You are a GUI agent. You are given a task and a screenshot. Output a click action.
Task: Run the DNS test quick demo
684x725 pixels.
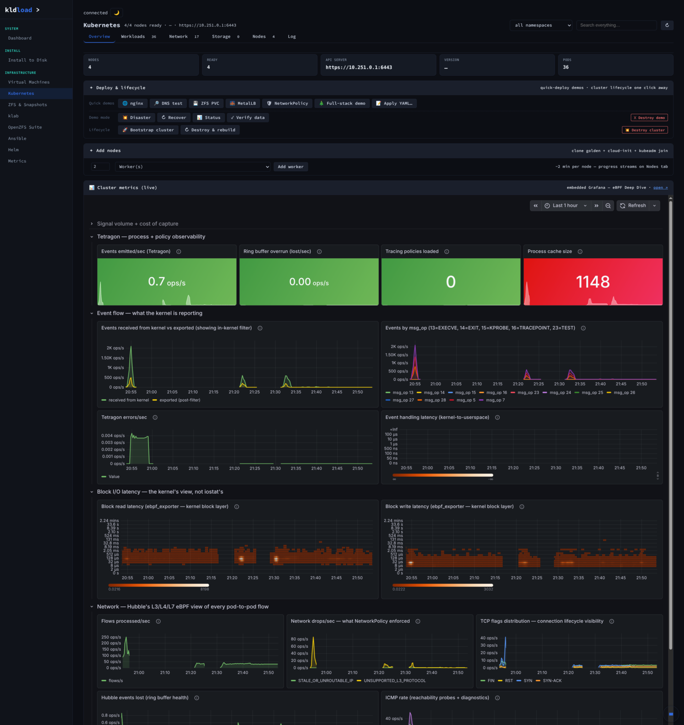(168, 103)
